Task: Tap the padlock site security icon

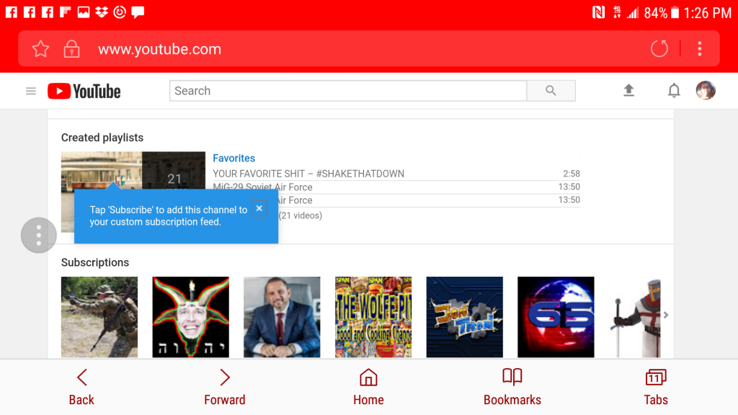Action: [71, 48]
